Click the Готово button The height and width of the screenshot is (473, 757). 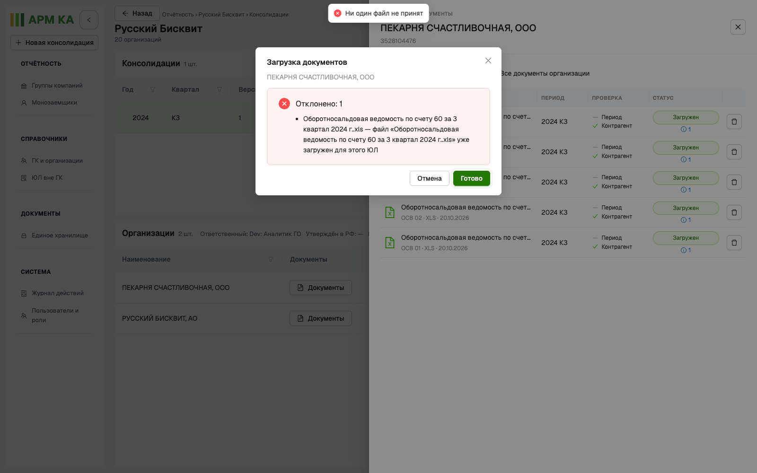click(472, 178)
